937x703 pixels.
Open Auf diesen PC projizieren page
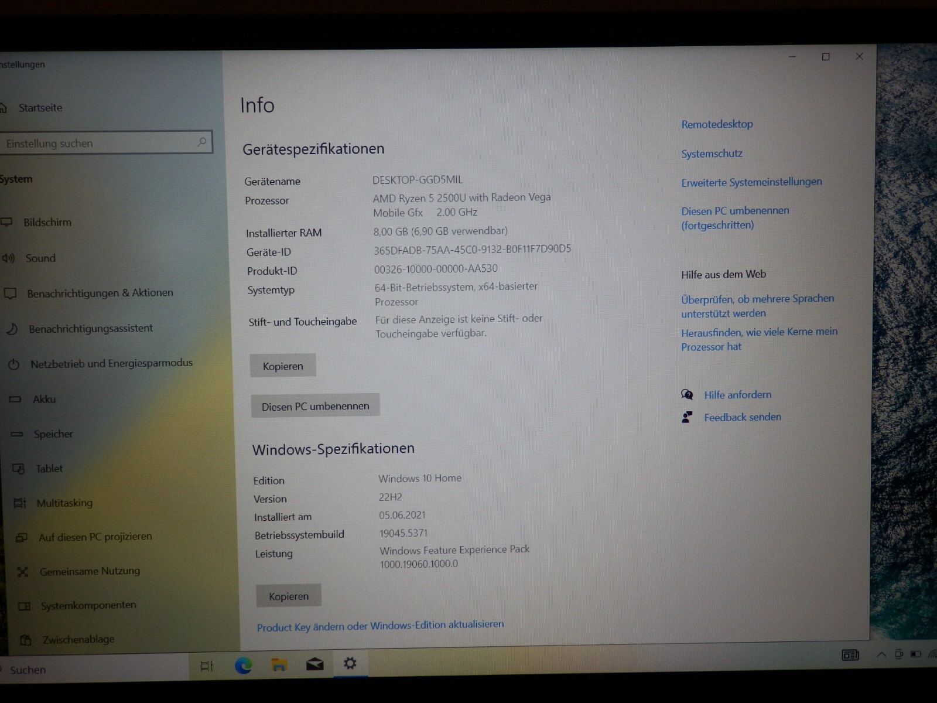coord(95,537)
